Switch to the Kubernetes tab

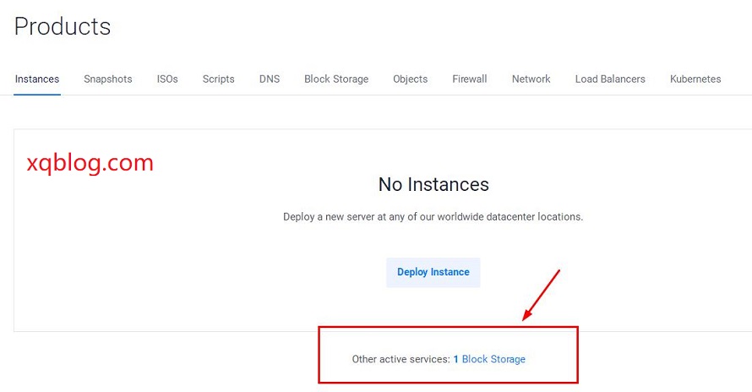695,79
